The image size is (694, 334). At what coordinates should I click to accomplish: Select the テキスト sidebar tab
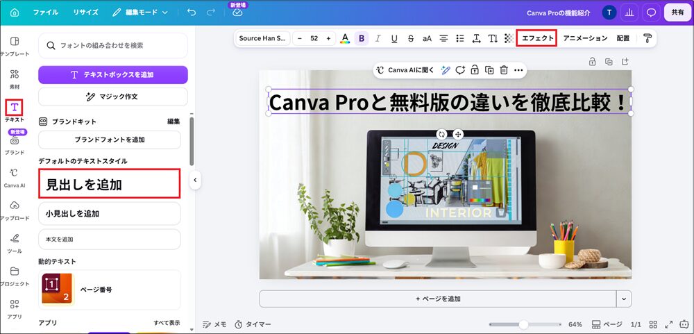[15, 110]
